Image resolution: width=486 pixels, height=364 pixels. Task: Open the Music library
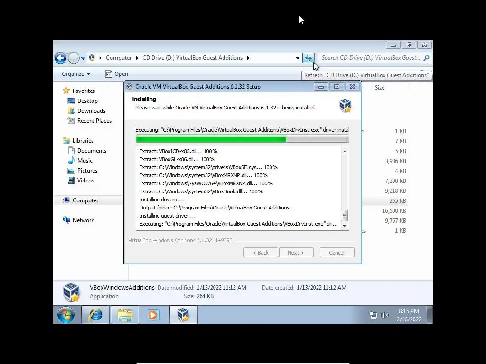pyautogui.click(x=85, y=161)
